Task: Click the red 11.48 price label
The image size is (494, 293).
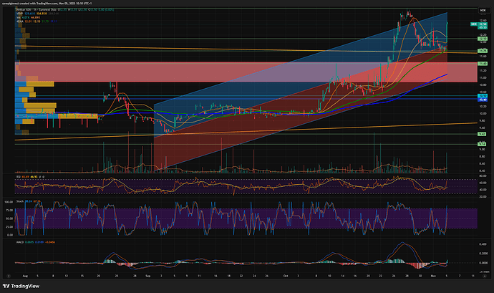Action: point(483,64)
